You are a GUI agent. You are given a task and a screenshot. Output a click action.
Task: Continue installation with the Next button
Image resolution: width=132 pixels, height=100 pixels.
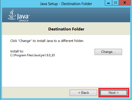pyautogui.click(x=114, y=93)
